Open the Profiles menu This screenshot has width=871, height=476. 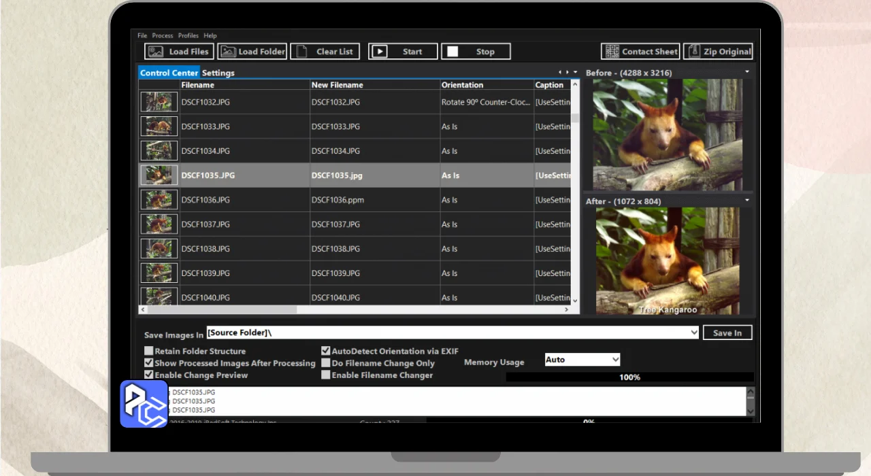pos(188,35)
